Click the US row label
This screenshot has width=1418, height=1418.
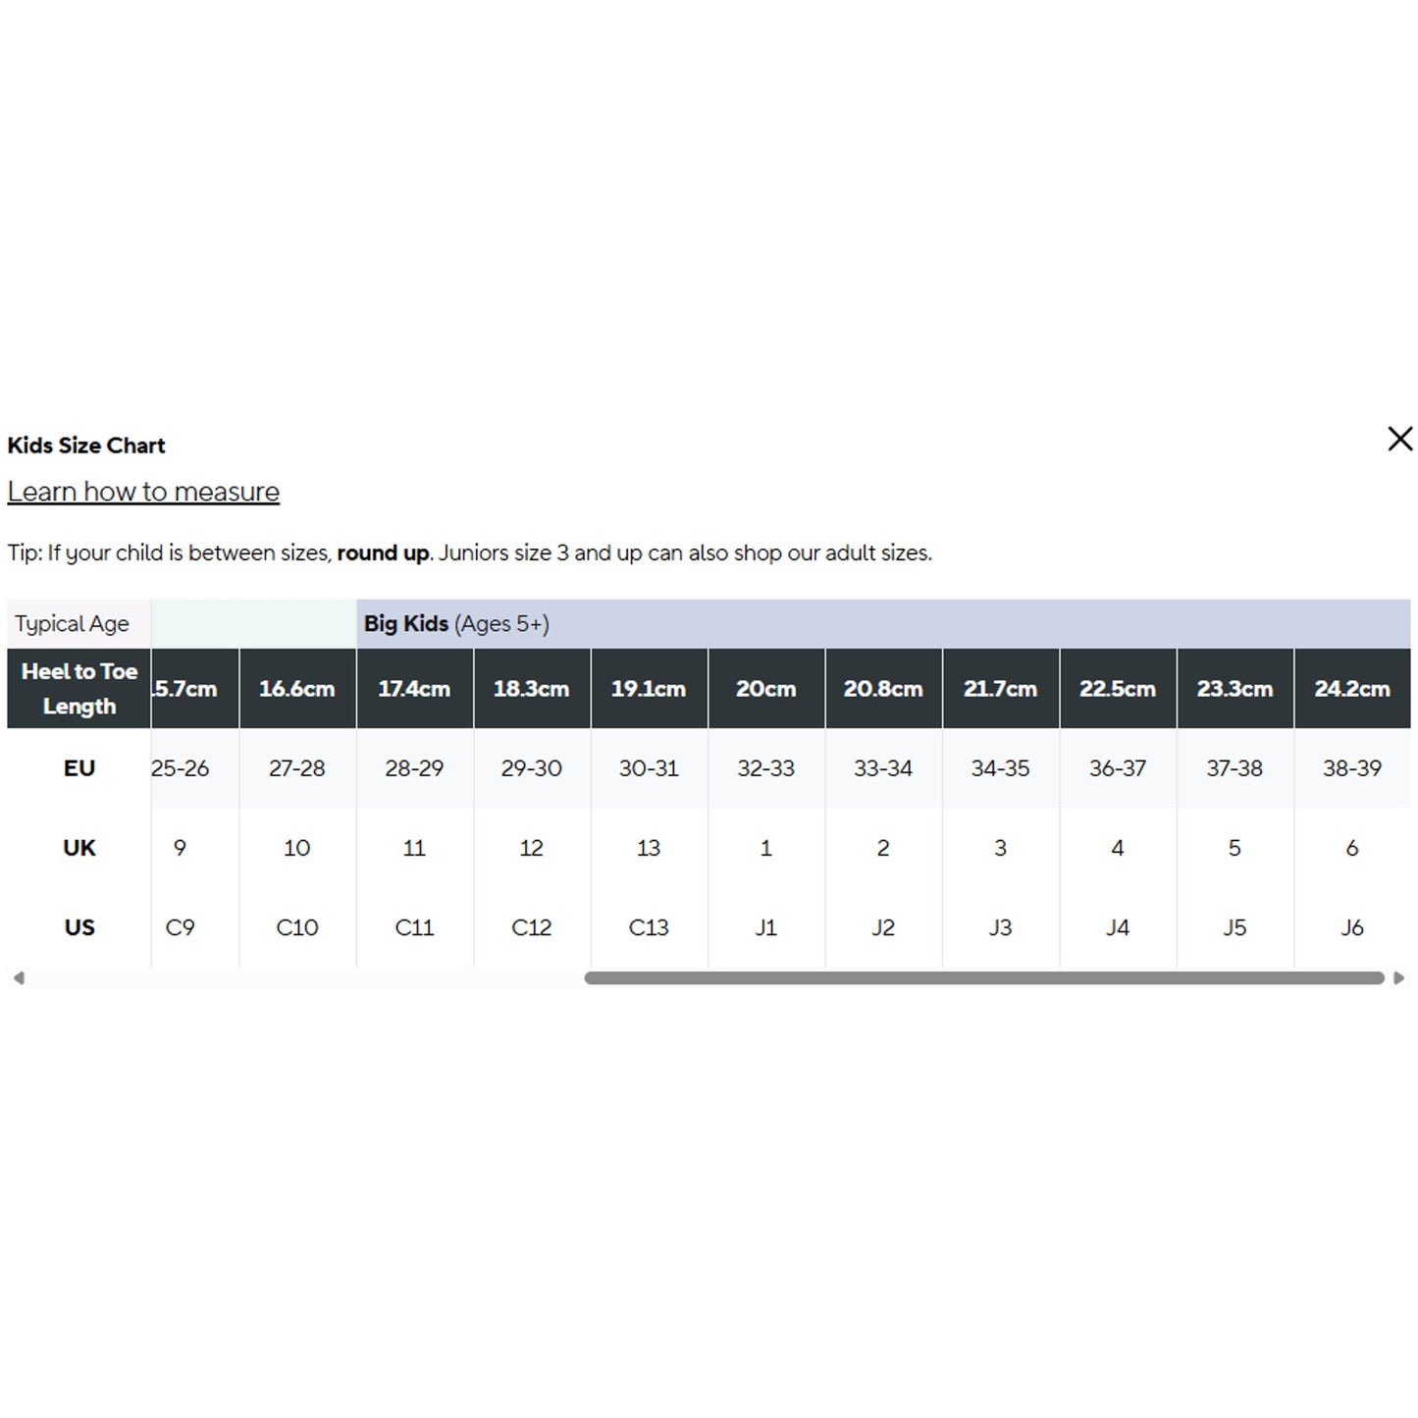click(79, 927)
